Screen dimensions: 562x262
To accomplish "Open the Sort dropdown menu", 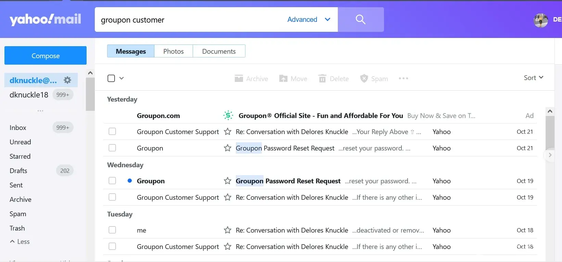I will pos(533,78).
